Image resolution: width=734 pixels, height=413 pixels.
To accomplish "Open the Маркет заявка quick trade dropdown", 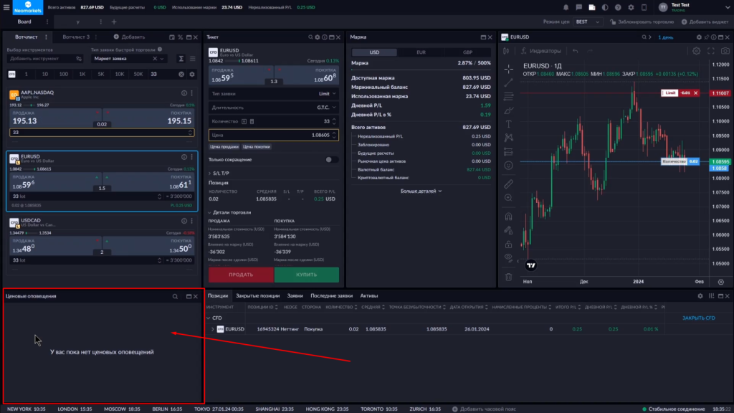I will [129, 59].
